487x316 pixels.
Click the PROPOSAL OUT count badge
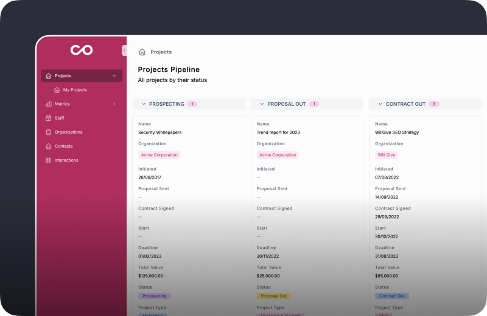314,104
